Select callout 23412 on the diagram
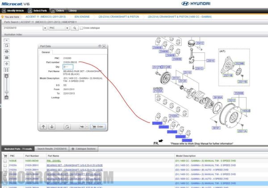Screen dimensions: 268x188 [200, 43]
